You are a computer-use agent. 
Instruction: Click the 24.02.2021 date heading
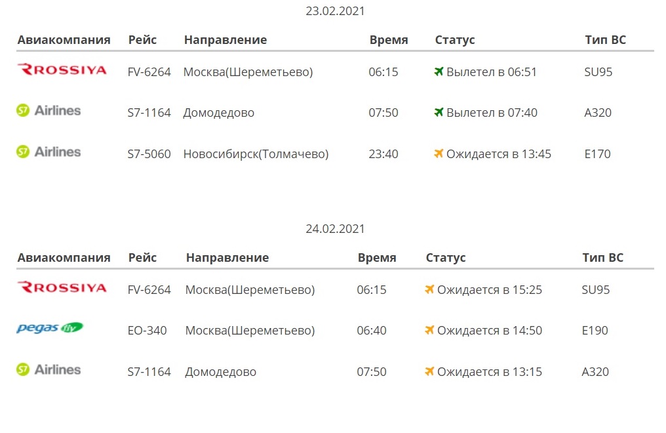pyautogui.click(x=335, y=229)
